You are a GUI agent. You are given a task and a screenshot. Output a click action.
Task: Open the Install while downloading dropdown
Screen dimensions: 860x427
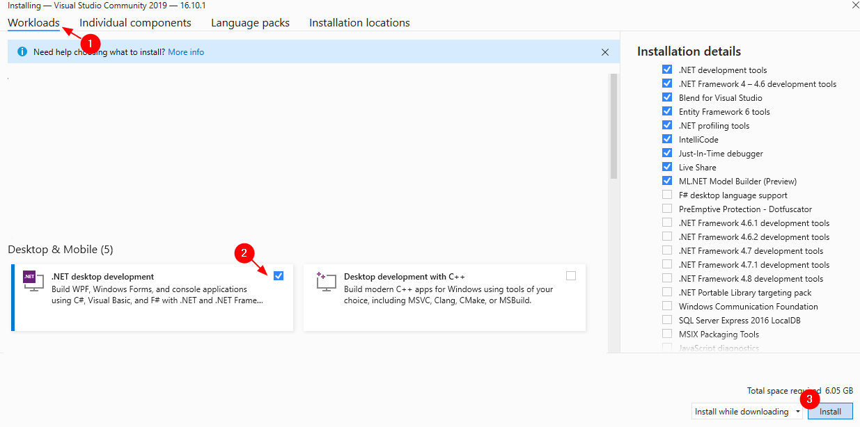tap(747, 411)
